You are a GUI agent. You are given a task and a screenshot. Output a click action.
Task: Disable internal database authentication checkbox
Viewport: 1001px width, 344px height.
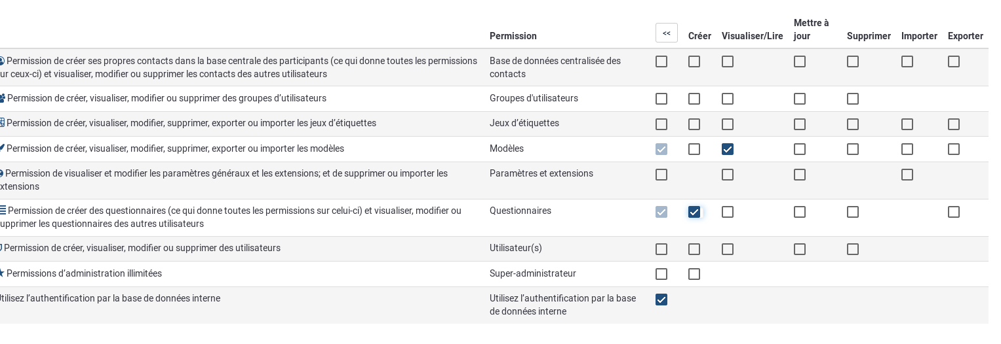point(661,300)
